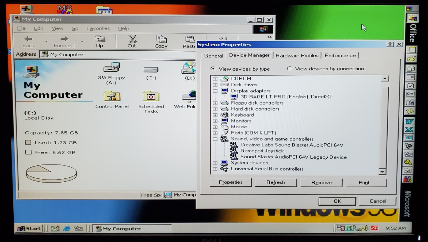Launch Internet Explorer from Quick Launch
The height and width of the screenshot is (242, 428).
click(66, 228)
